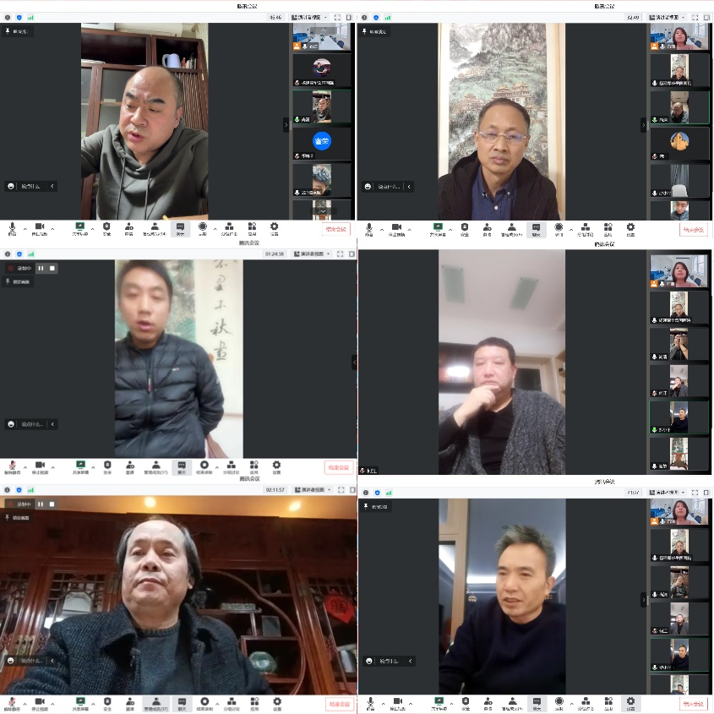The height and width of the screenshot is (714, 714).
Task: Enter fullscreen using the top-left window's expand icon
Action: click(337, 17)
